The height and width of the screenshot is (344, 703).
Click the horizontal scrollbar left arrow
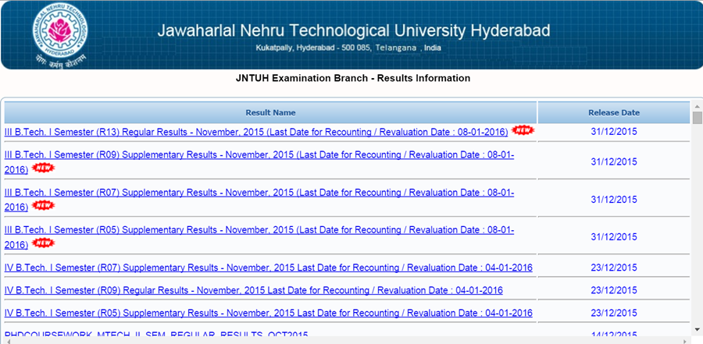coord(9,341)
